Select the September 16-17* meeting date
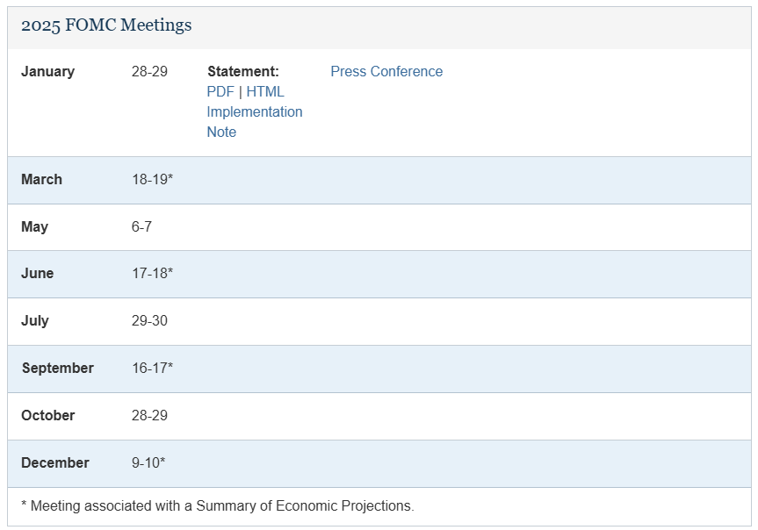Image resolution: width=758 pixels, height=530 pixels. pyautogui.click(x=152, y=368)
